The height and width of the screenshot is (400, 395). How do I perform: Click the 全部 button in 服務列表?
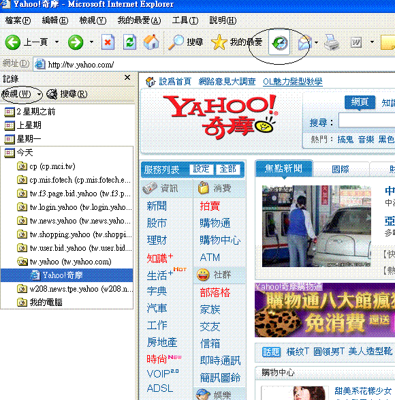tap(228, 169)
